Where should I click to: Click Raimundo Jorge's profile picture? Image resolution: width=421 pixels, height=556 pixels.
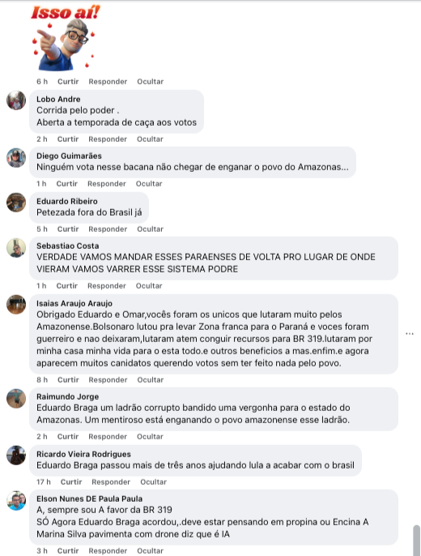16,399
